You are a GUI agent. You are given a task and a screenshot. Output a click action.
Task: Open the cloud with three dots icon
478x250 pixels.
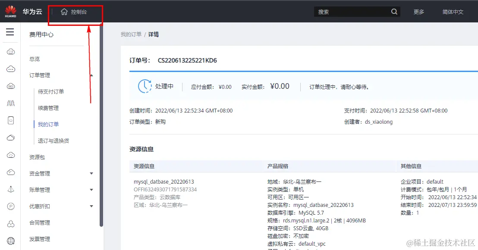click(x=11, y=69)
